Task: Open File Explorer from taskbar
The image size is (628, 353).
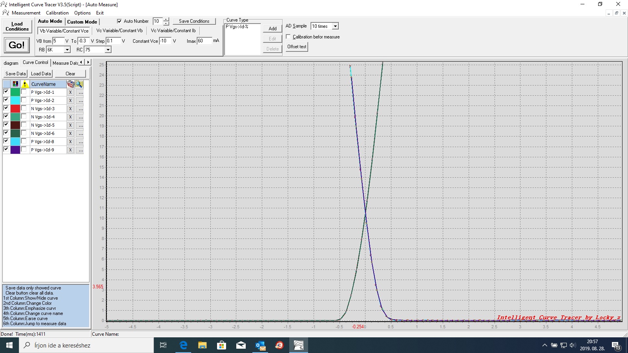Action: (x=202, y=345)
